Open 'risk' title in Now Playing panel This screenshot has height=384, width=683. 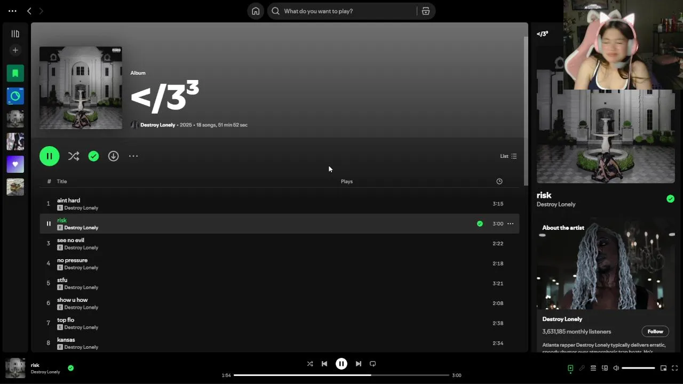pyautogui.click(x=544, y=195)
